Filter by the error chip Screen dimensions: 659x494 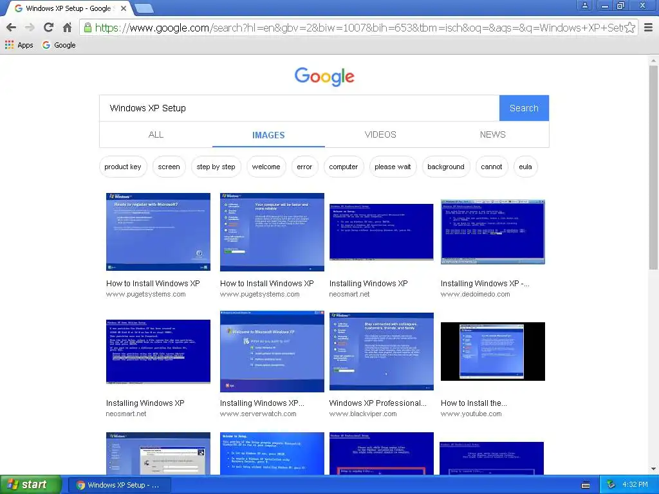point(304,167)
